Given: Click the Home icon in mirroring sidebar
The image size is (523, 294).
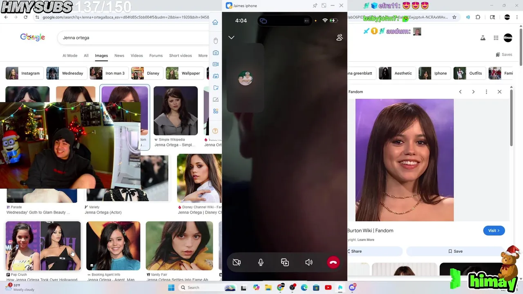Looking at the screenshot, I should 215,22.
